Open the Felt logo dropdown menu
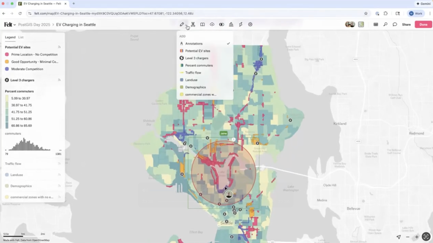Viewport: 433px width, 243px height. click(10, 25)
